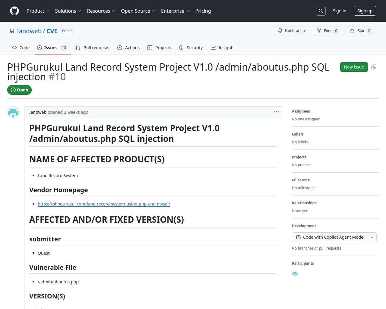Open the comment three-dots options menu
Screen dimensions: 386x309
277,112
